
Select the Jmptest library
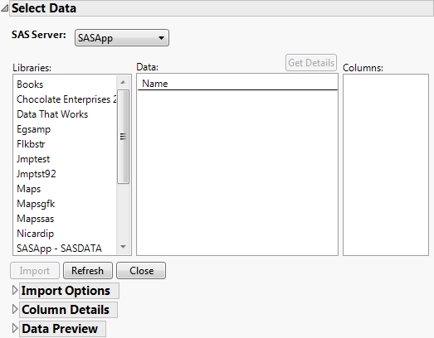point(33,159)
